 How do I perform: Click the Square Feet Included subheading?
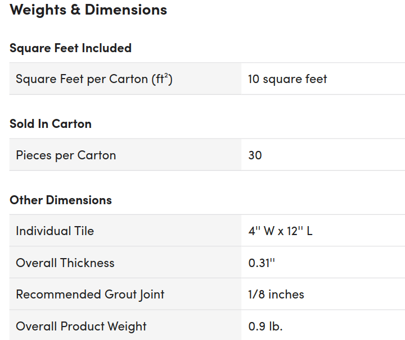click(x=70, y=48)
